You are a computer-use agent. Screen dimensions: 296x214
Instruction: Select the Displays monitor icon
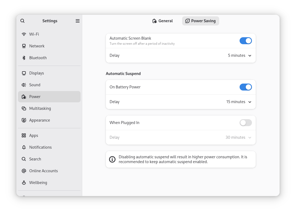point(24,73)
